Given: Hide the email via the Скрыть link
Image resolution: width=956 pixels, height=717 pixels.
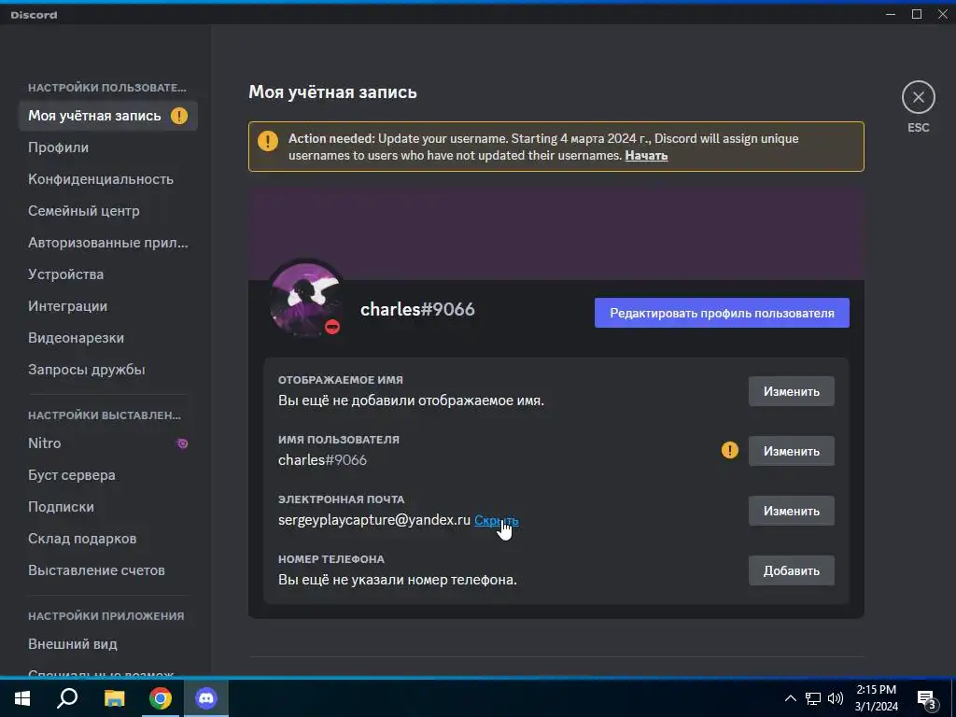Looking at the screenshot, I should coord(497,520).
